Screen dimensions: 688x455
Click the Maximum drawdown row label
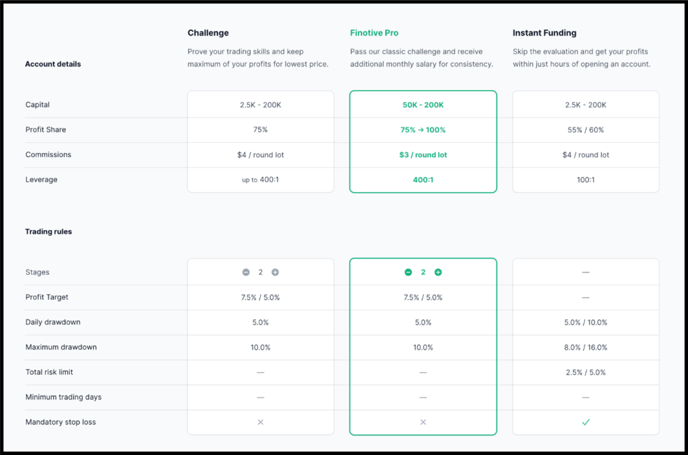coord(61,347)
